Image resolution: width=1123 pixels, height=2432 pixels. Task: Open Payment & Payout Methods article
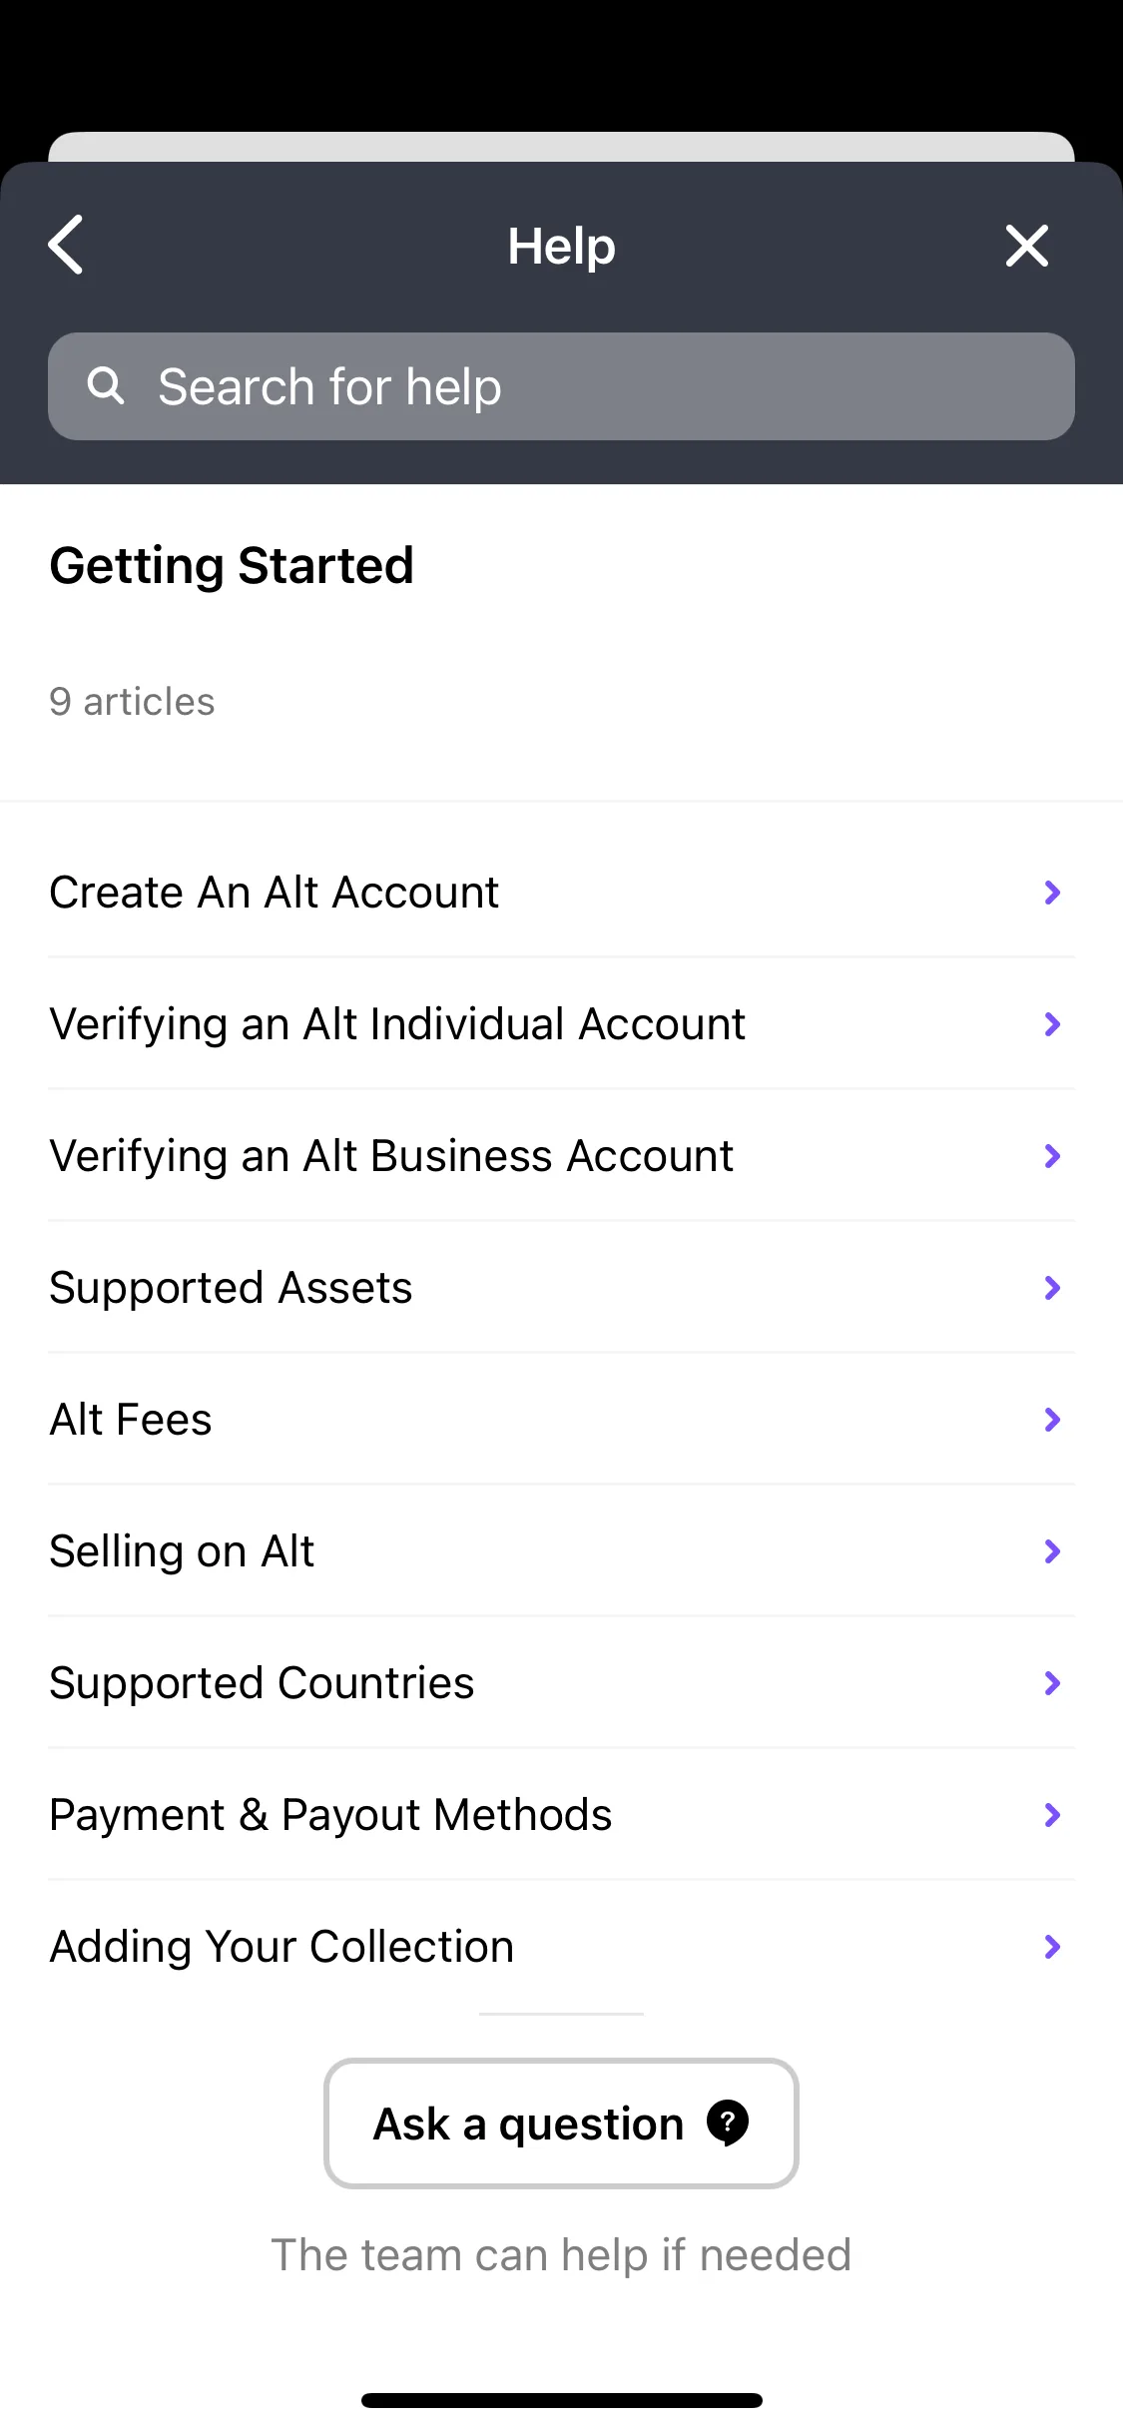[561, 1815]
